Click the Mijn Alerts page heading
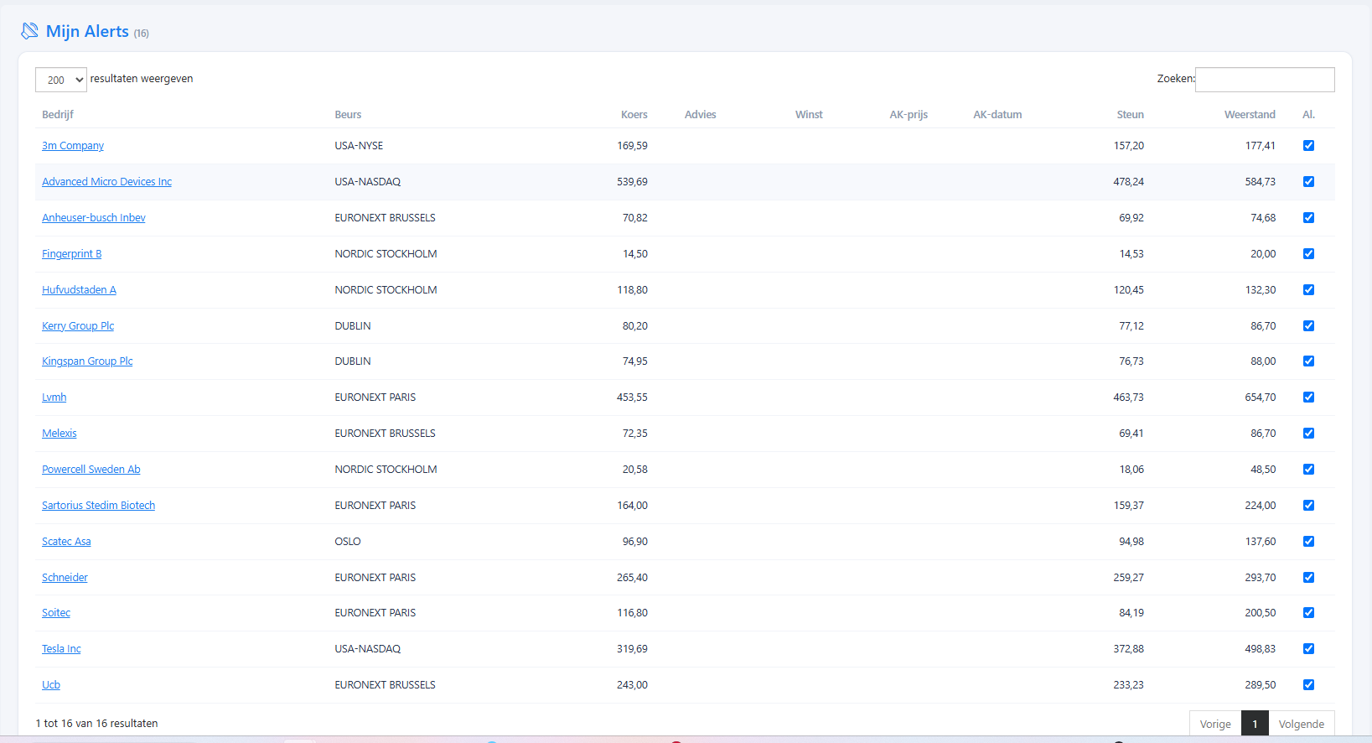Screen dimensions: 1372x743 (x=87, y=31)
